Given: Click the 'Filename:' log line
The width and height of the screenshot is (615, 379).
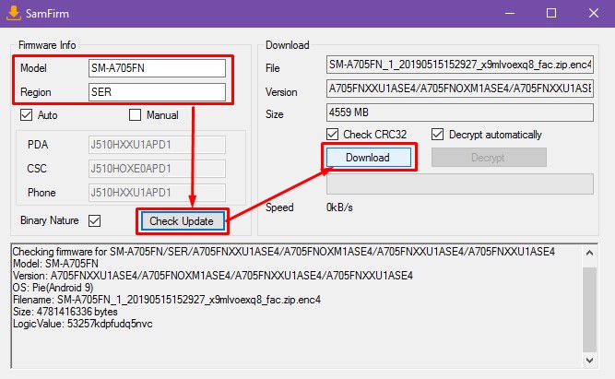Looking at the screenshot, I should 167,300.
